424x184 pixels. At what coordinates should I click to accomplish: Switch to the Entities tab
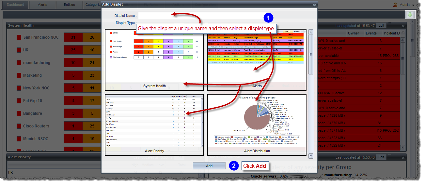(x=69, y=5)
